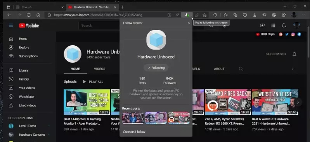The height and width of the screenshot is (142, 310).
Task: Switch to the VIDEOS channel tab
Action: coord(99,69)
